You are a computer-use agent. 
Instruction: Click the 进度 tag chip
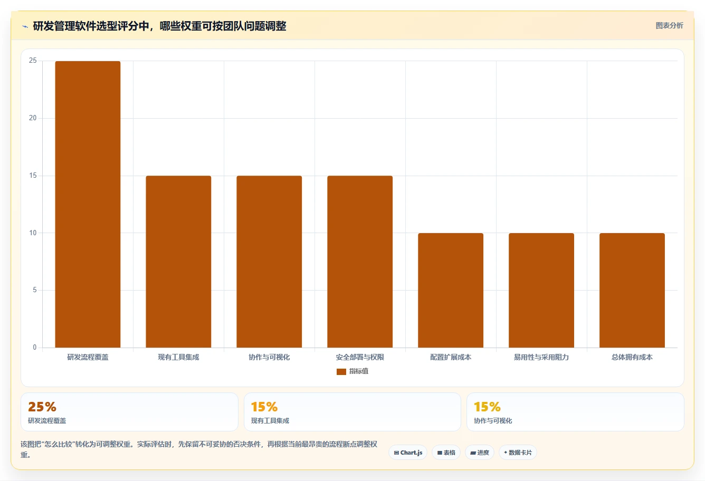pyautogui.click(x=479, y=453)
